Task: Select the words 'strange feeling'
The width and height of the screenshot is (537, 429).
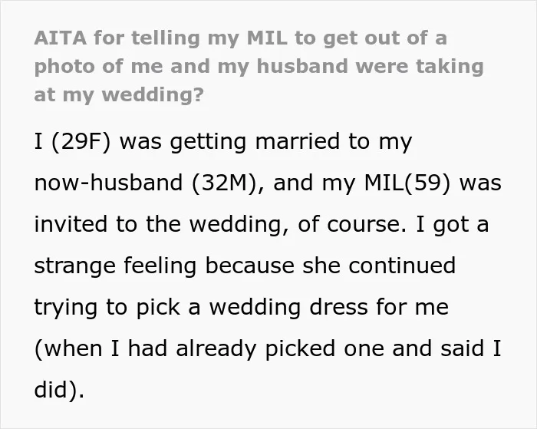Action: coord(115,266)
